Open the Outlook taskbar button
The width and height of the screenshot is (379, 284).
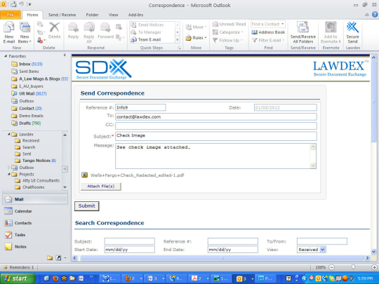click(242, 278)
